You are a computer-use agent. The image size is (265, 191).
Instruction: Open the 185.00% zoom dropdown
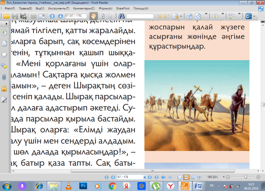[223, 177]
